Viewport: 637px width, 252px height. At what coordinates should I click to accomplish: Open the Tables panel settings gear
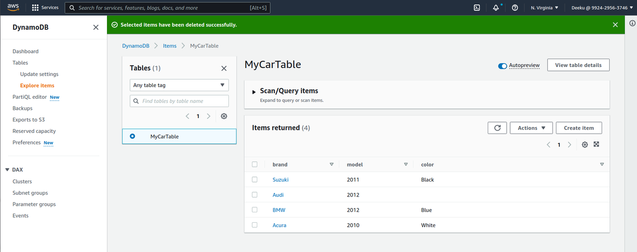224,116
